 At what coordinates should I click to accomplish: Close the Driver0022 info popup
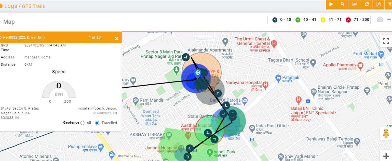(117, 39)
